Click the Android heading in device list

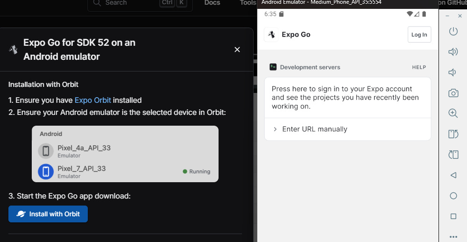tap(51, 134)
